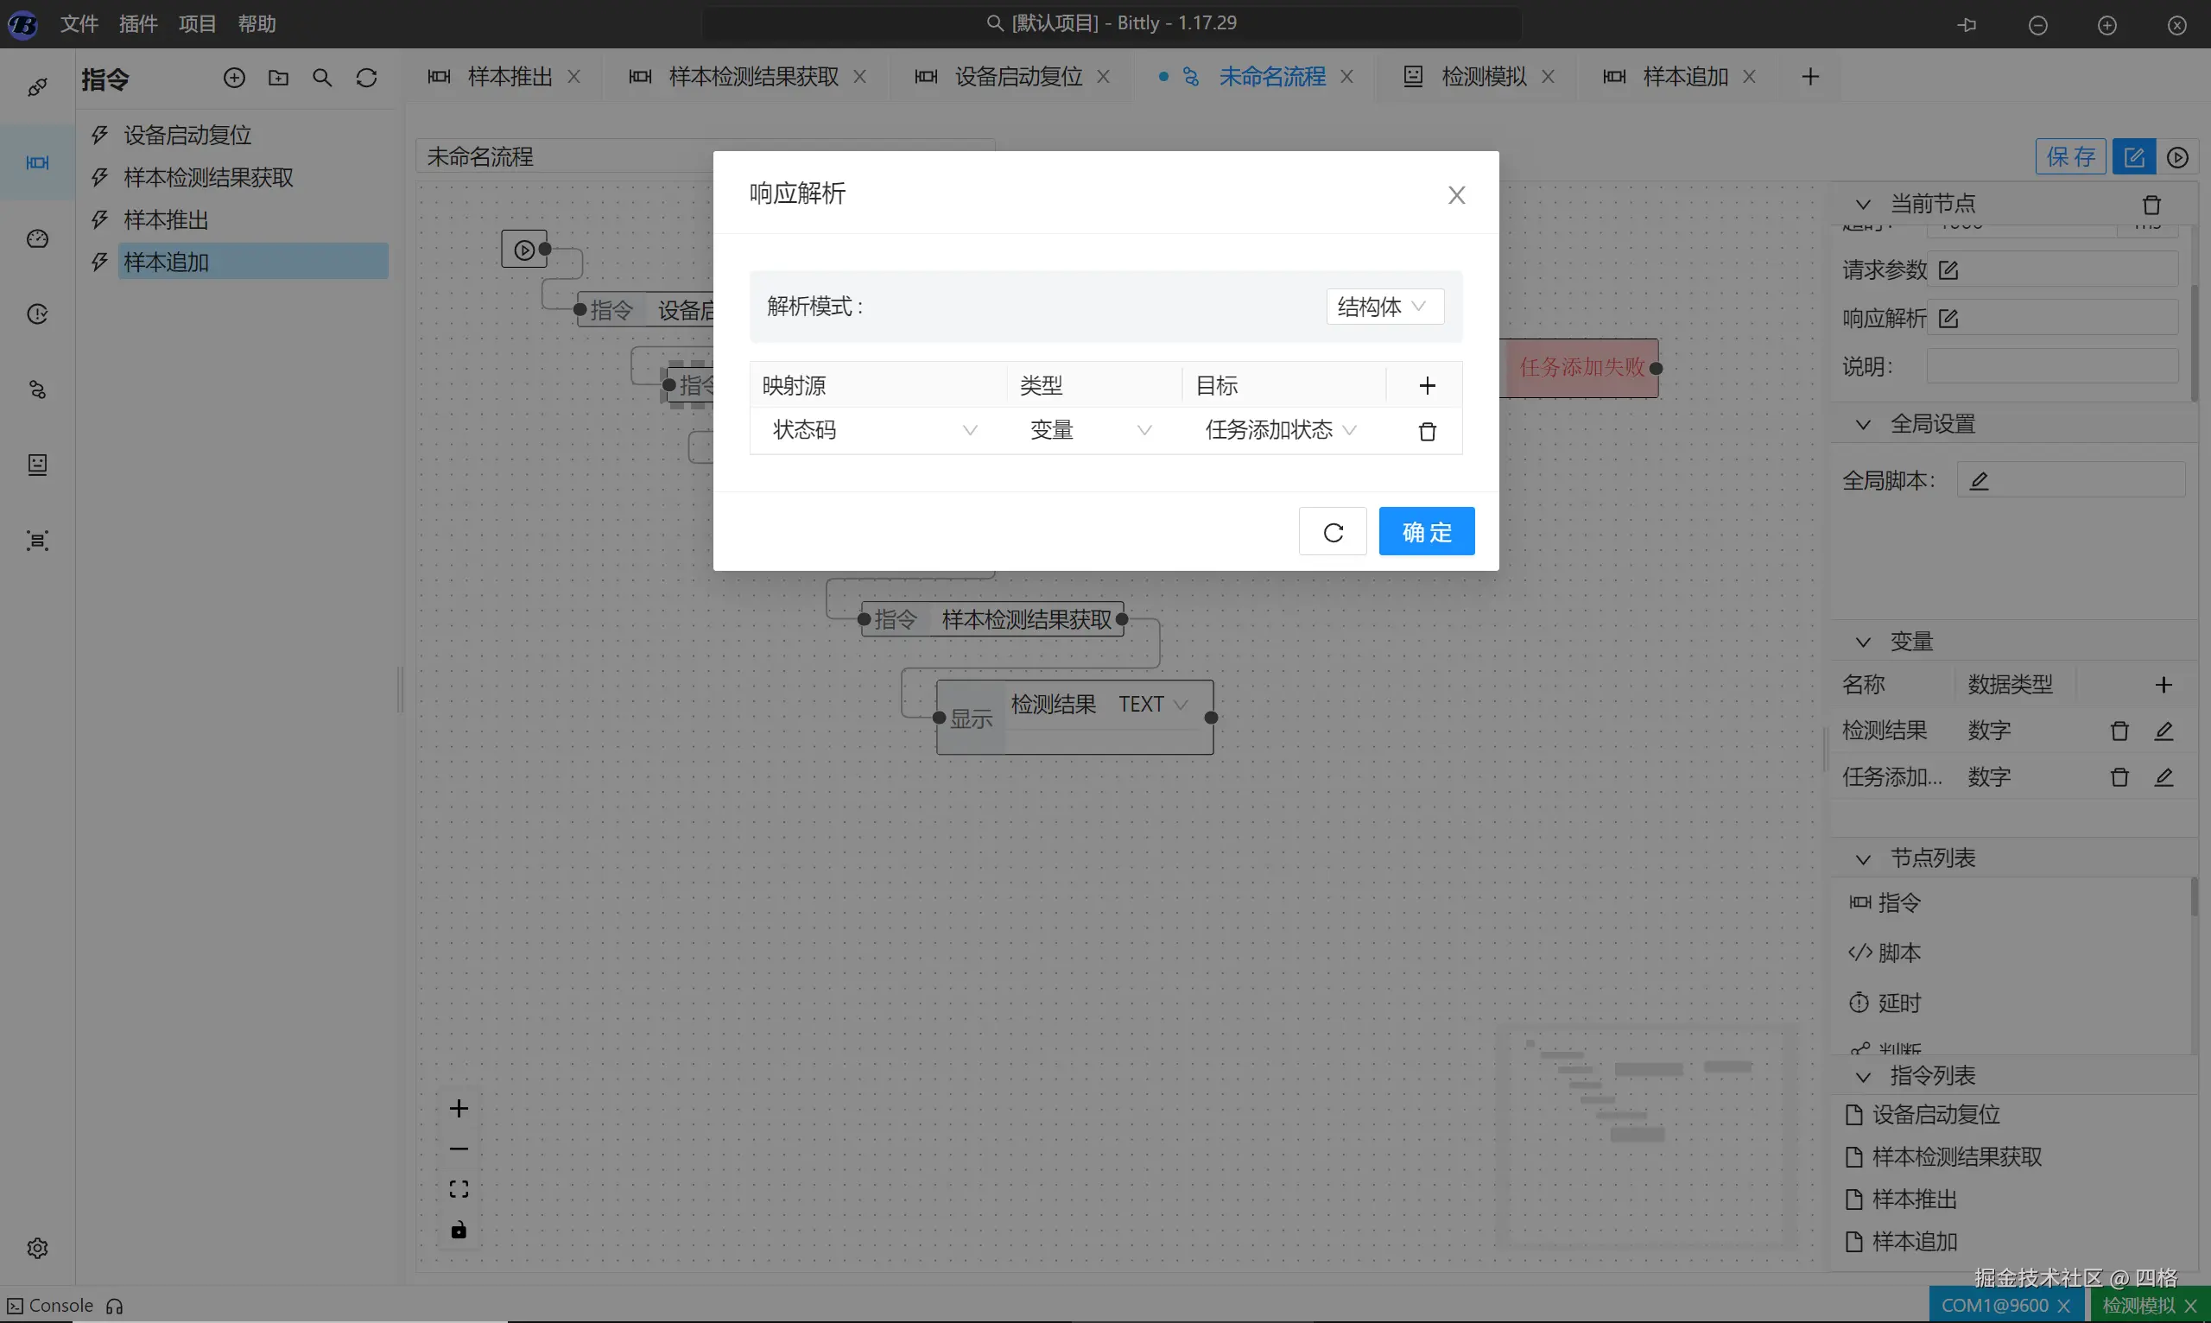Click the reset refresh button in dialog
Image resolution: width=2211 pixels, height=1323 pixels.
tap(1332, 532)
